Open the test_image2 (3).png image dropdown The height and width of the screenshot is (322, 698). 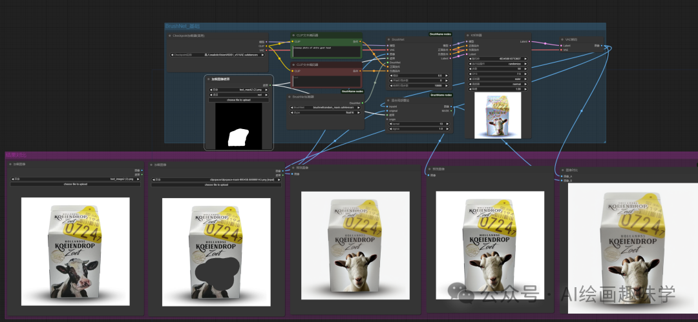click(75, 179)
